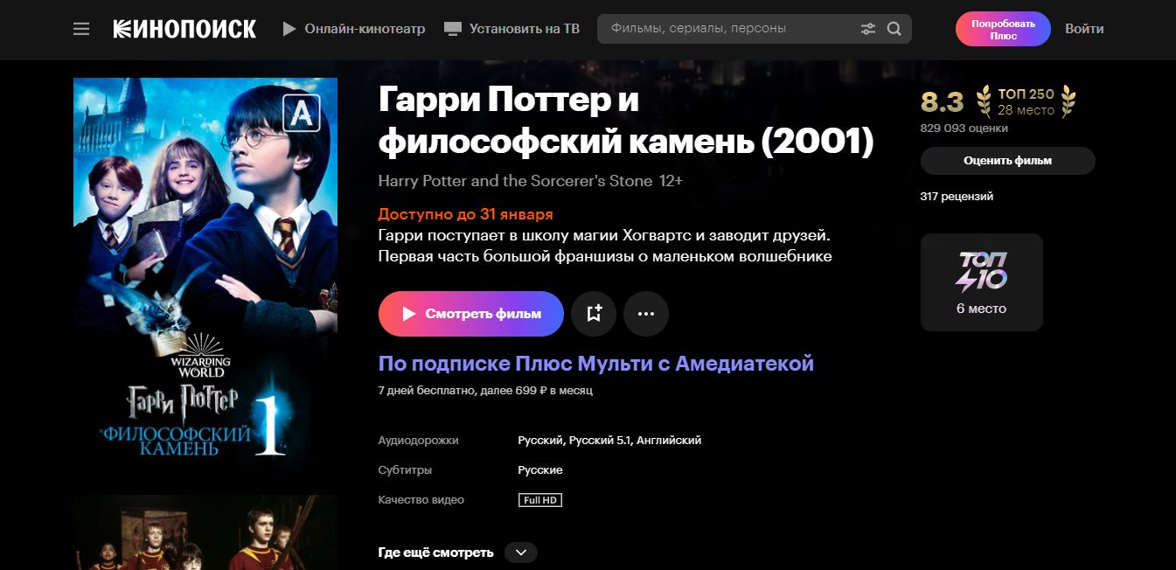Open the 317 рецензий link
The width and height of the screenshot is (1176, 570).
tap(957, 197)
